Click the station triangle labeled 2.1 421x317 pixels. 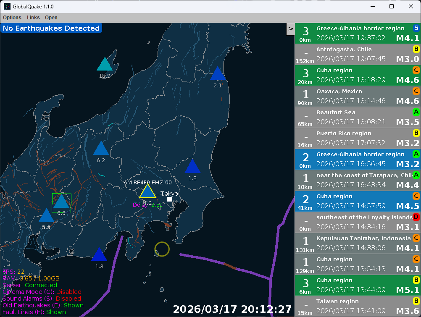[218, 73]
